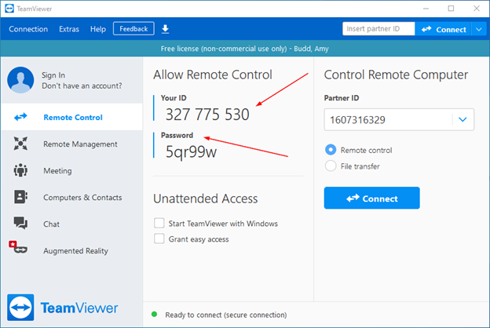Open Computers & Contacts icon
490x328 pixels.
coord(20,197)
